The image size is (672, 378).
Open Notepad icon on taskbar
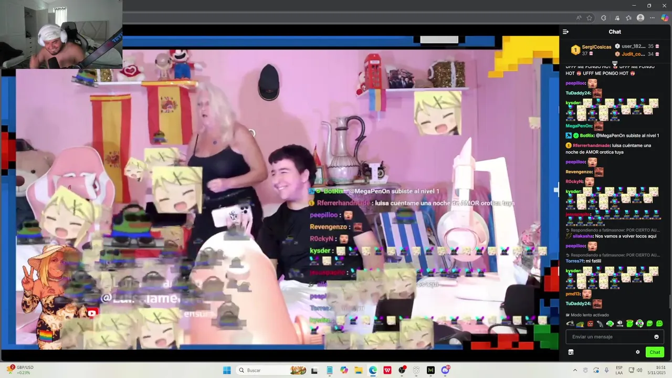[329, 370]
